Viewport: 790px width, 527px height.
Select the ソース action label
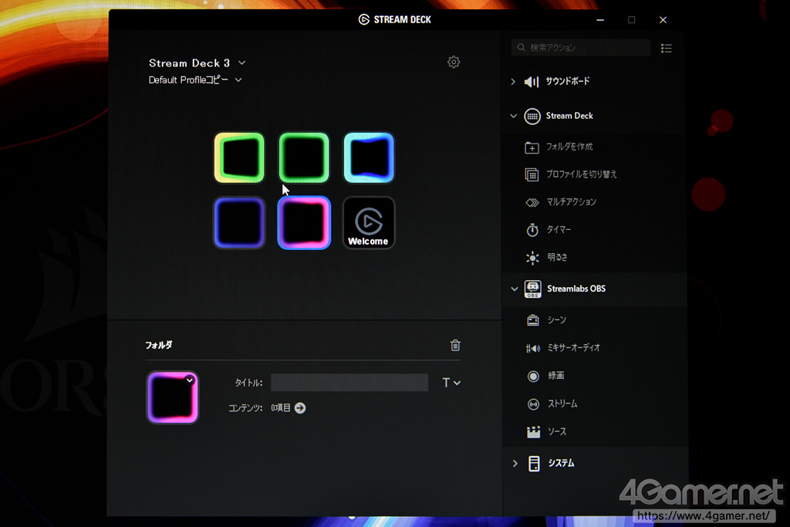(x=557, y=432)
